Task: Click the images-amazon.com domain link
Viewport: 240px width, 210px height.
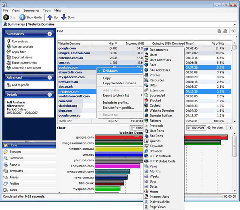Action: click(x=74, y=53)
